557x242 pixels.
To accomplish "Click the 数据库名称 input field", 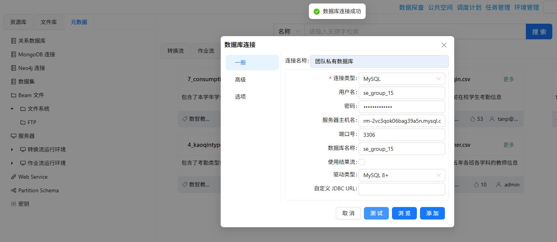I will click(x=402, y=149).
